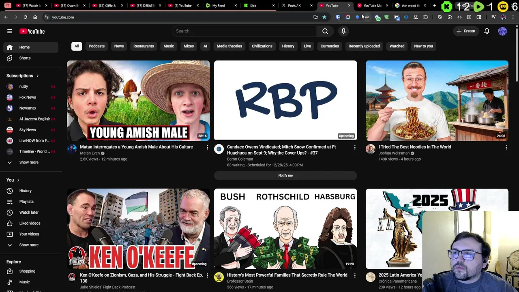Open the Young Amish Male thumbnail
The height and width of the screenshot is (292, 519).
tap(138, 101)
